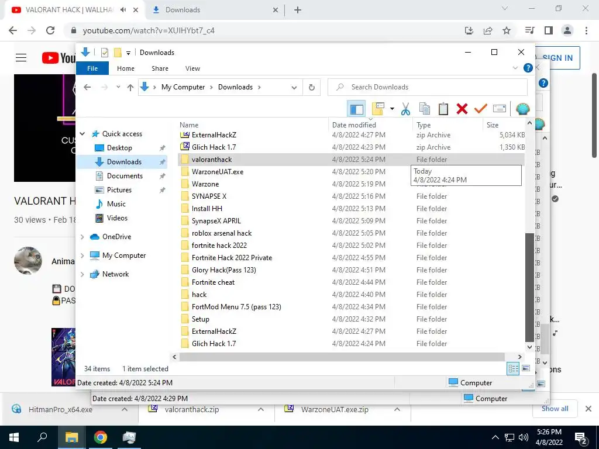Select the WarzoneUAT.exe folder
The width and height of the screenshot is (599, 449).
(x=218, y=172)
